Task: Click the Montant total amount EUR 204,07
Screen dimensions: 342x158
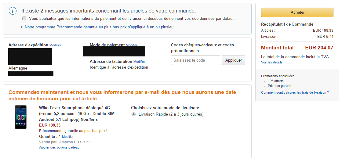Action: pos(319,48)
